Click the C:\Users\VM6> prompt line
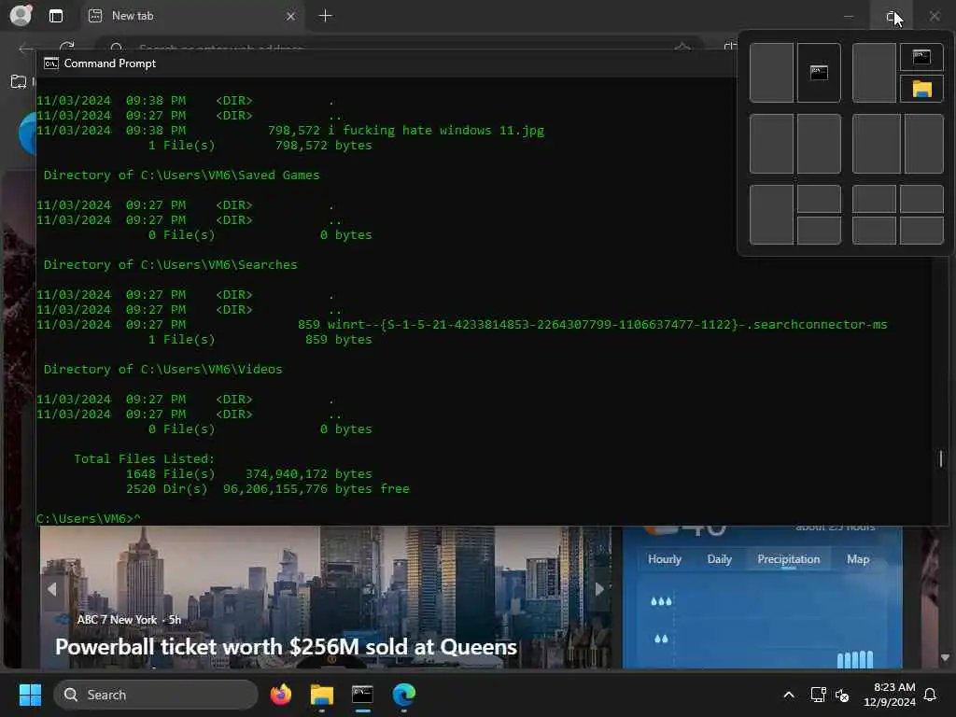956x717 pixels. [x=89, y=518]
